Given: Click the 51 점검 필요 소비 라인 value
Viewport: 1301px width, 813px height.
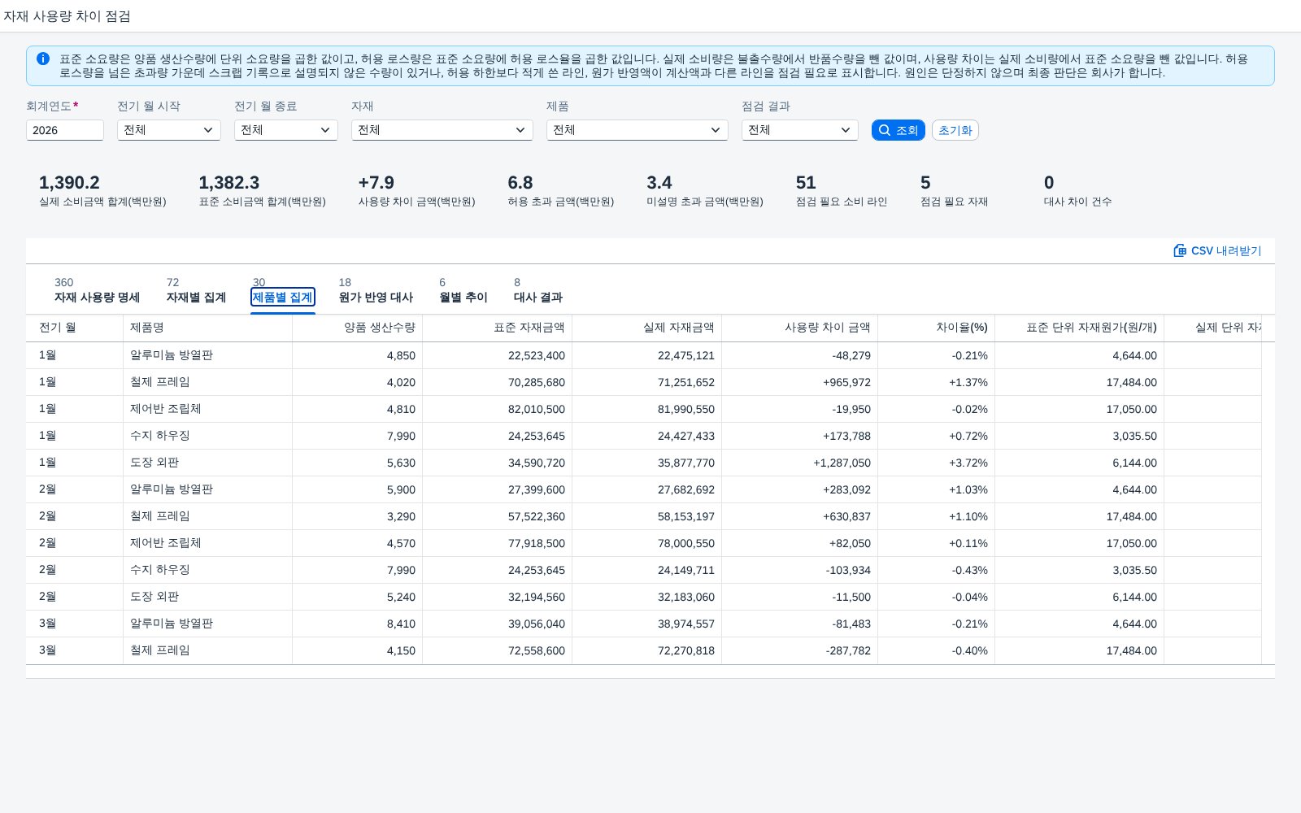Looking at the screenshot, I should click(x=806, y=183).
